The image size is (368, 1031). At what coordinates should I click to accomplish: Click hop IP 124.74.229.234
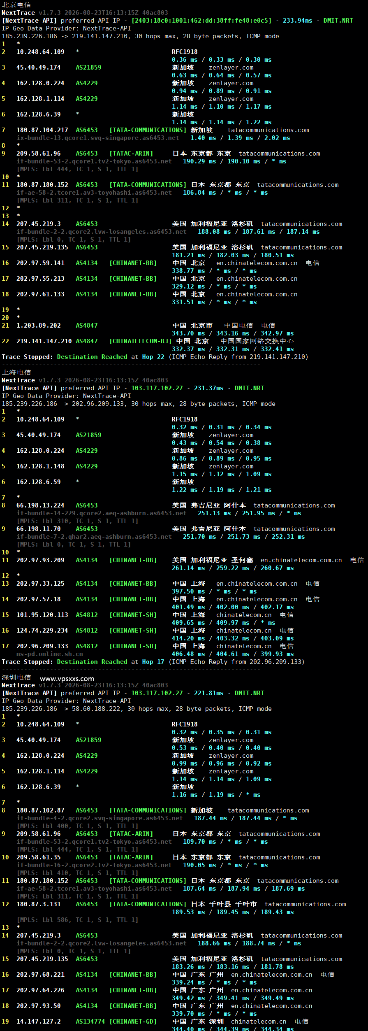click(x=42, y=631)
